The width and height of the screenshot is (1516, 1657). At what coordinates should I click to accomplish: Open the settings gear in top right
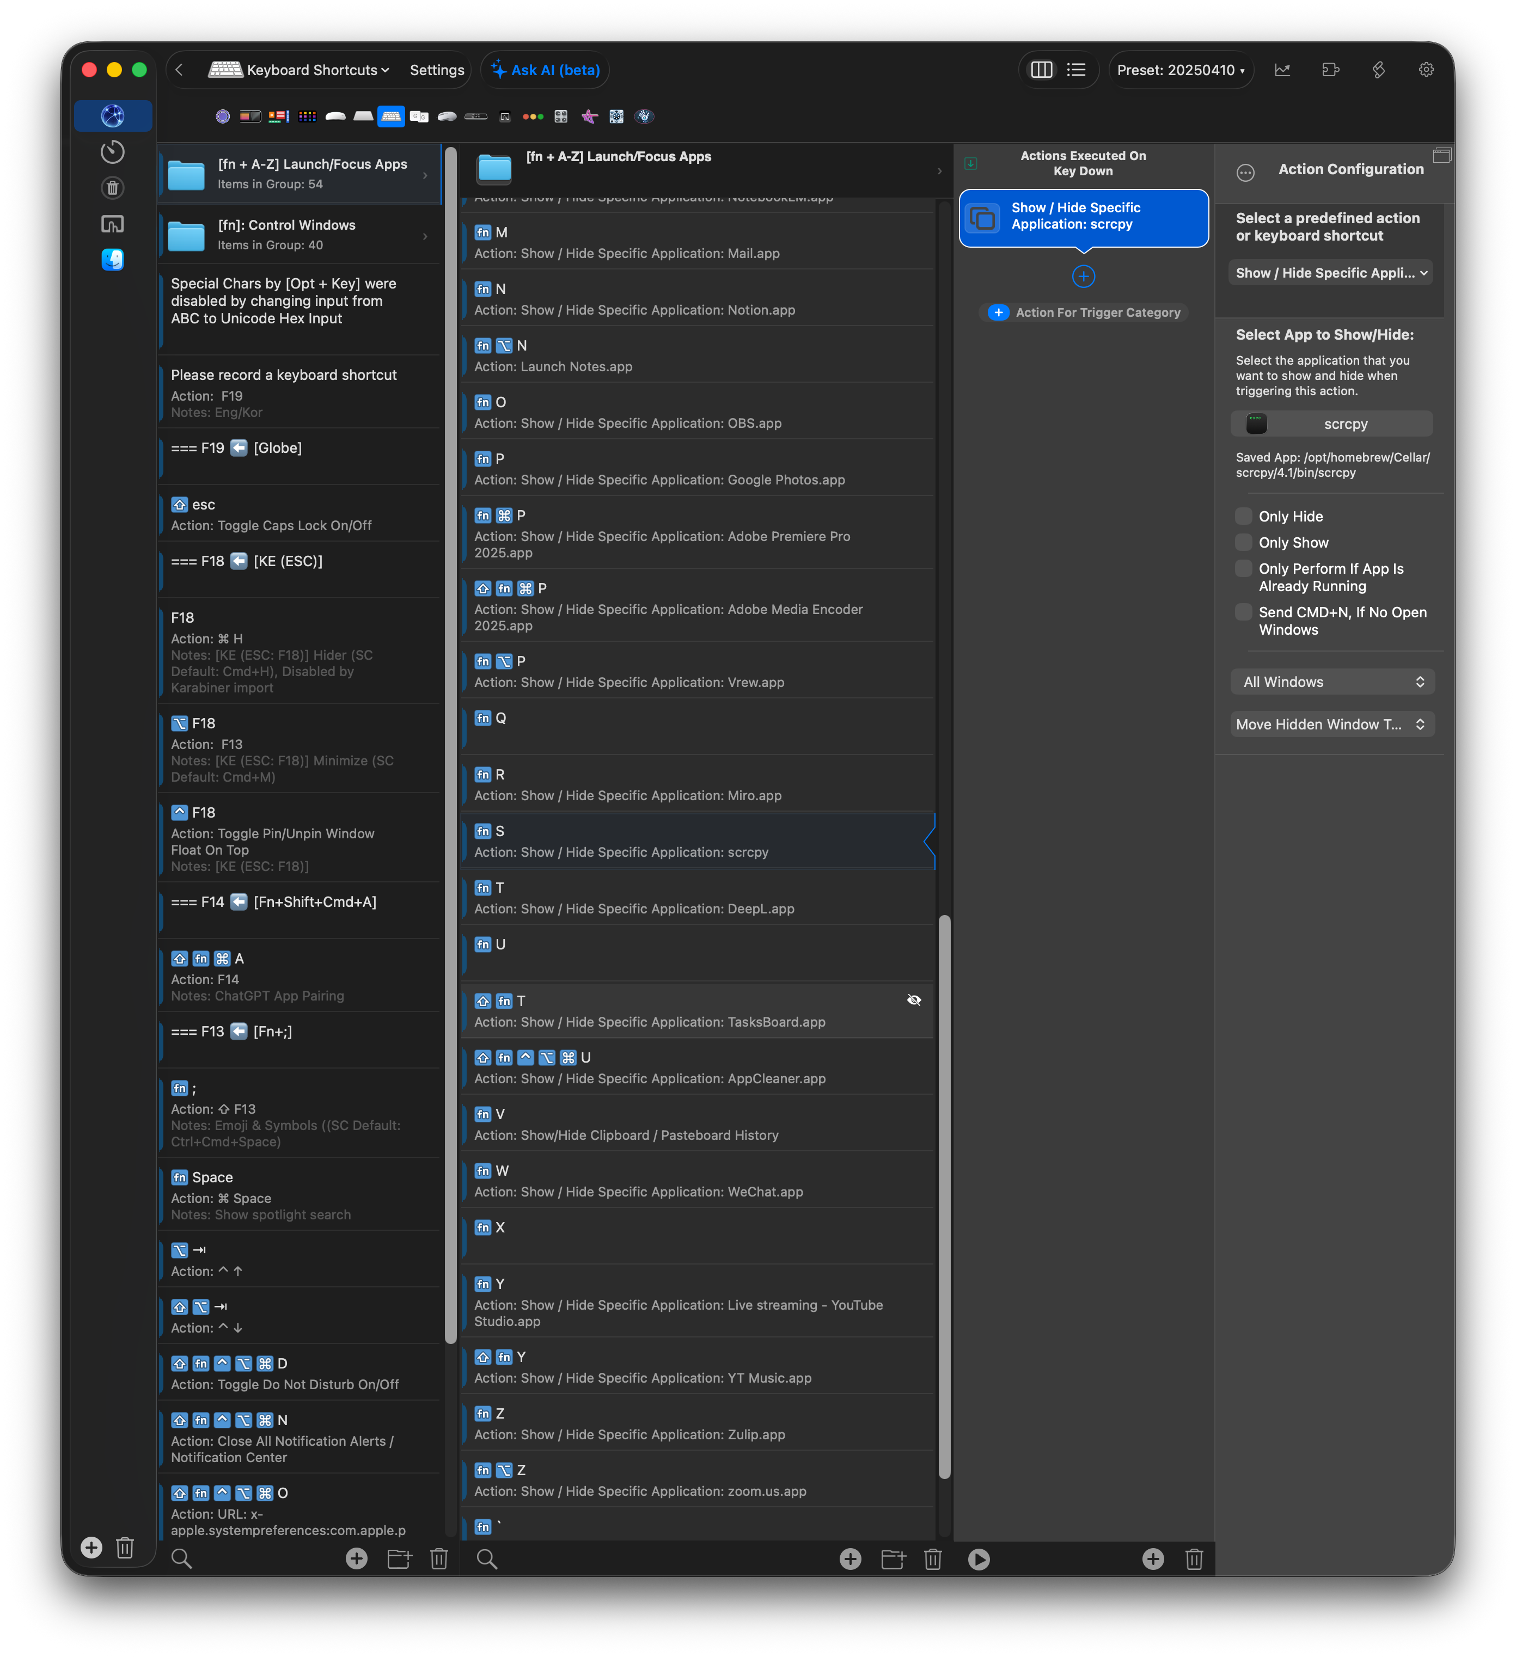1426,70
